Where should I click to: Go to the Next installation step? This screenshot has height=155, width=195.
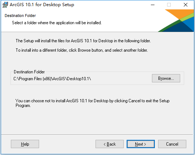141,144
